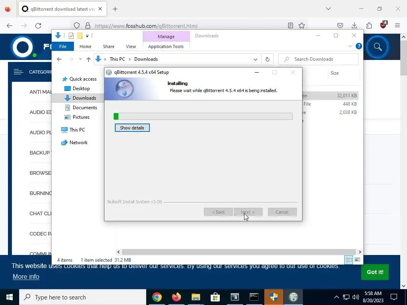Screen dimensions: 407x305
Task: Click the Properties icon in quick access toolbar
Action: [71, 36]
